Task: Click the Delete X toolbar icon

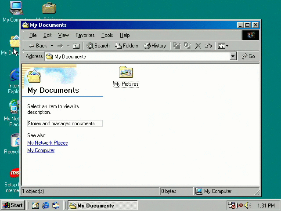Action: [198, 46]
